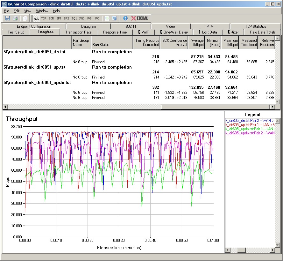Viewport: 283px width, 261px height.
Task: Click the blue information icon
Action: 125,18
